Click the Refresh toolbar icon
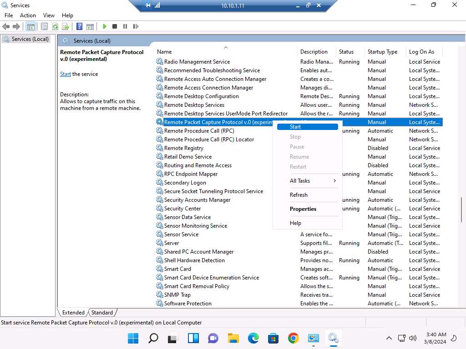466x349 pixels. [55, 27]
